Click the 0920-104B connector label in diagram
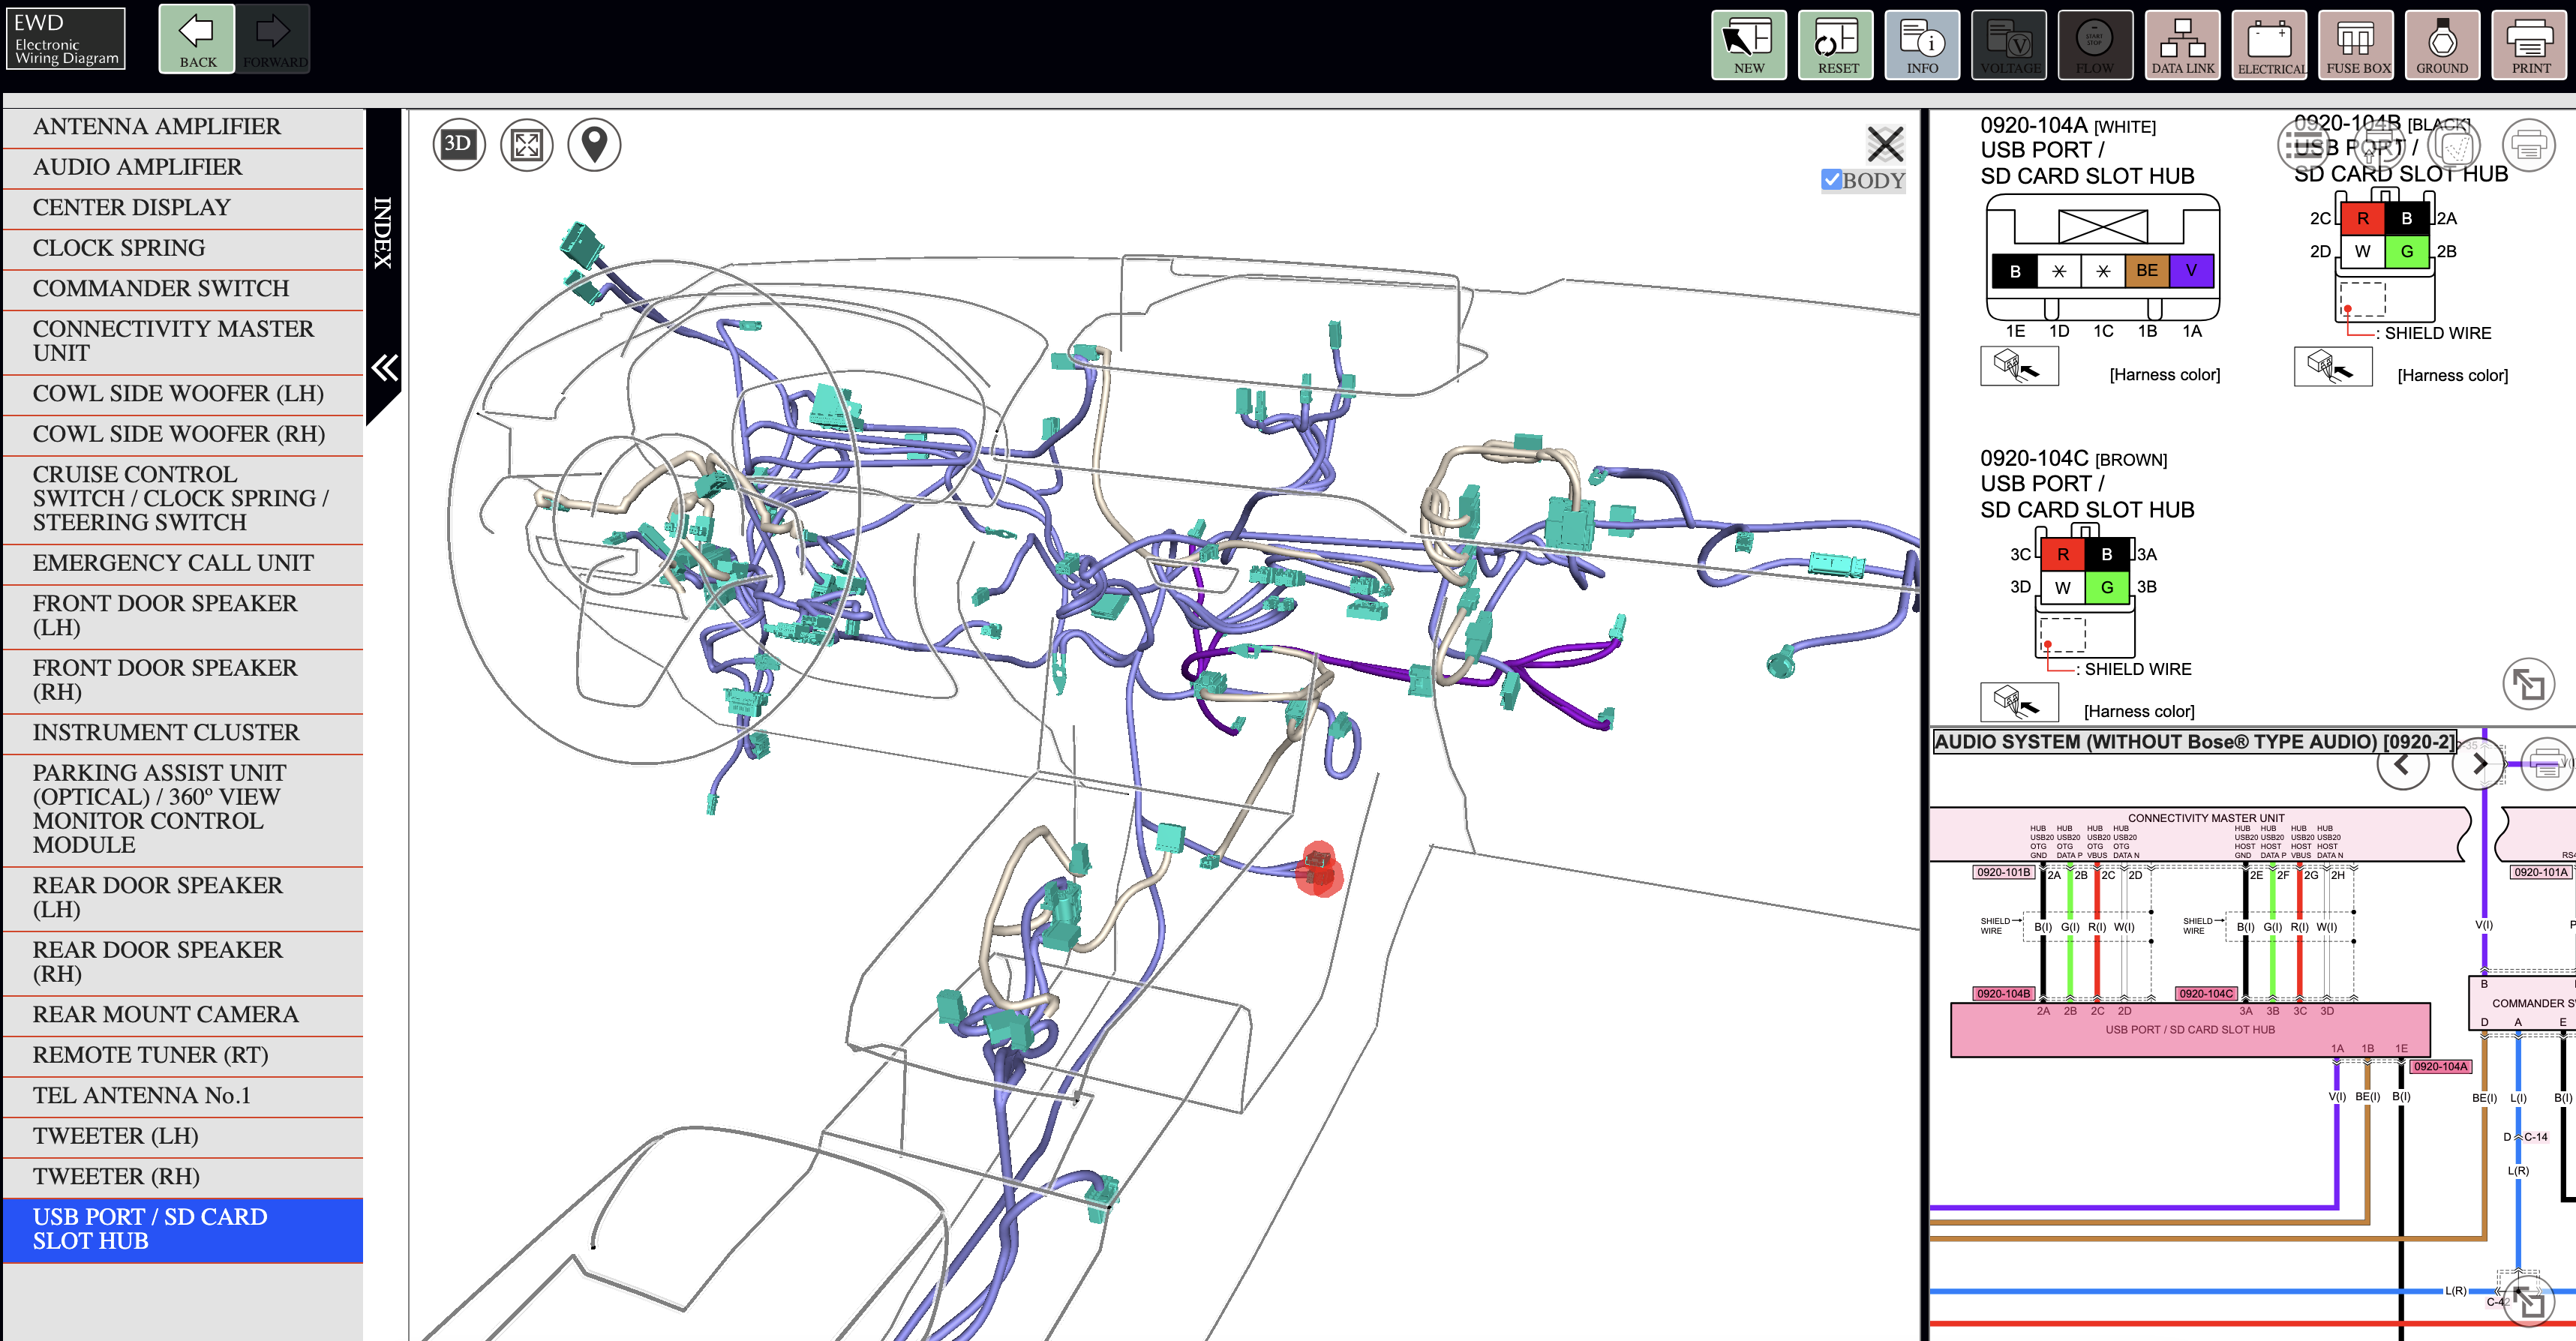The width and height of the screenshot is (2576, 1341). 2003,993
